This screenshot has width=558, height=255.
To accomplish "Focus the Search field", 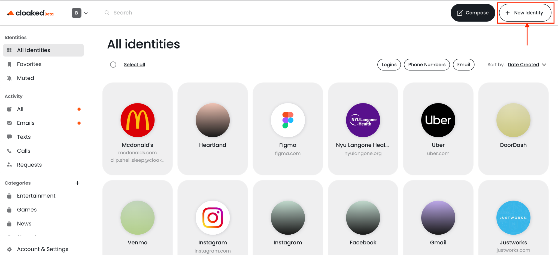I will [123, 13].
